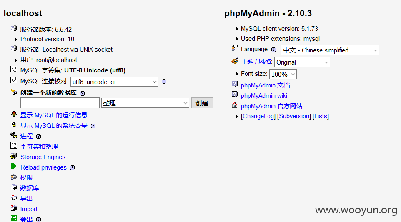Screen dimensions: 401x222
Task: Open the new database collation dropdown
Action: tap(145, 103)
